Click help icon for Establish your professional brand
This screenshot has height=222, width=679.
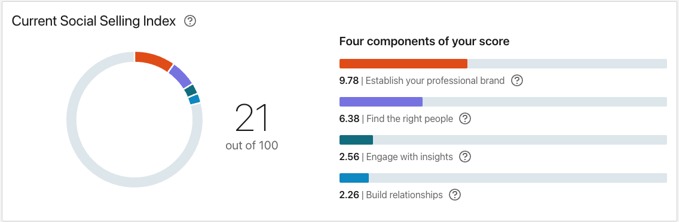click(517, 80)
